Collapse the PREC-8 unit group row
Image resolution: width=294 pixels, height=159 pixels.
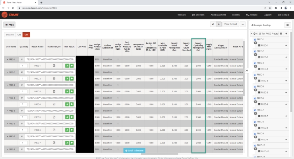click(8, 149)
